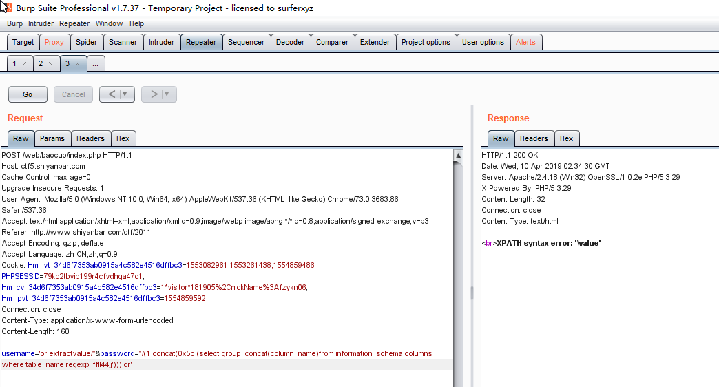The image size is (719, 387).
Task: Switch to the Spider tab
Action: 86,42
